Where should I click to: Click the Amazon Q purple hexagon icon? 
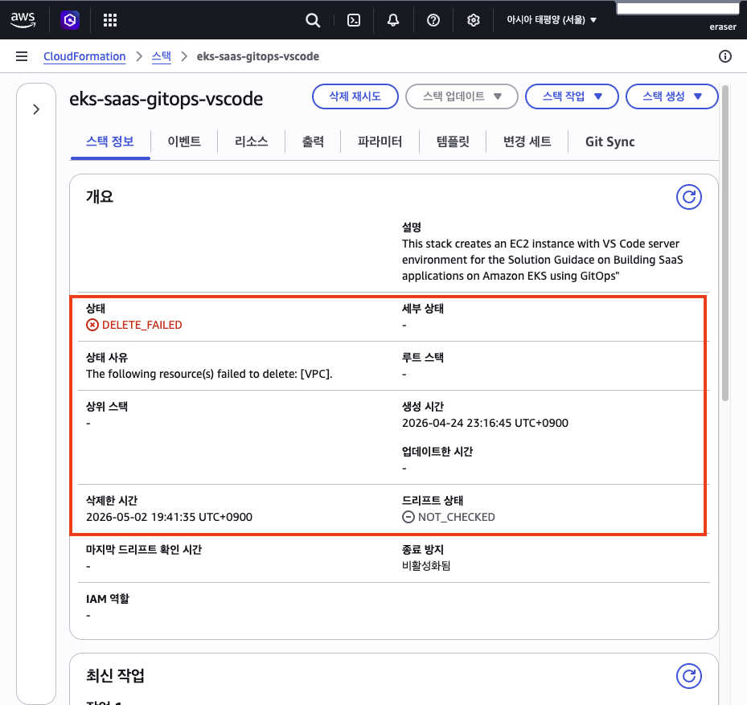coord(70,20)
